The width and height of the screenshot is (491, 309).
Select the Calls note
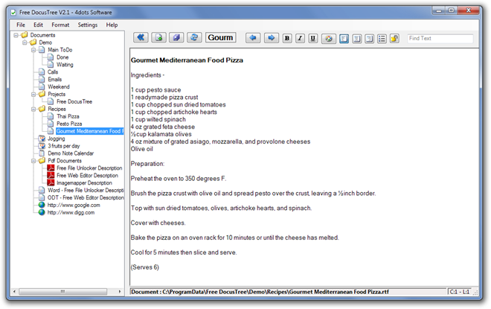53,72
